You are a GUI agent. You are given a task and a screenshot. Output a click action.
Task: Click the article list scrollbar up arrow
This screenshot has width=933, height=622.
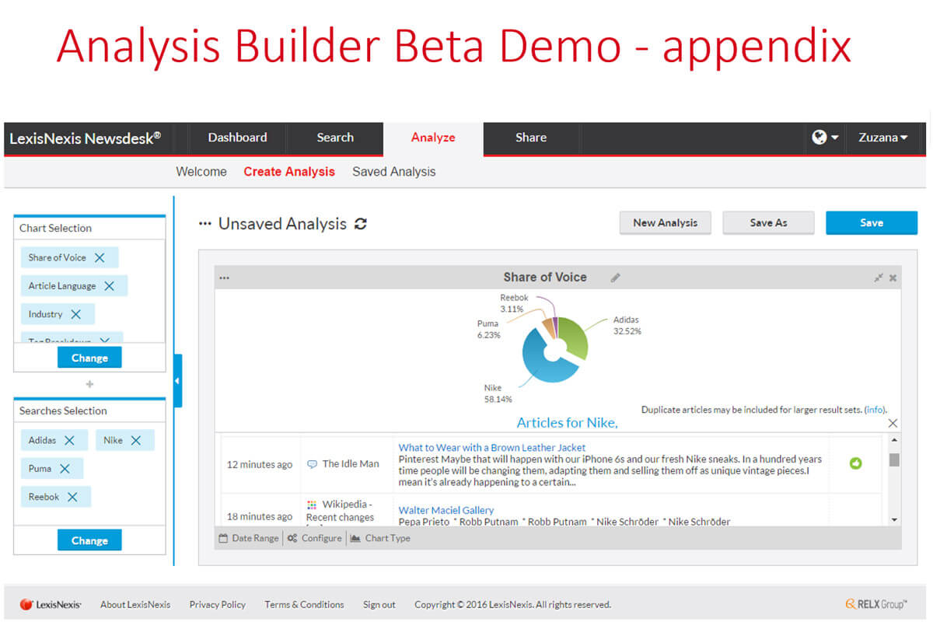click(894, 442)
